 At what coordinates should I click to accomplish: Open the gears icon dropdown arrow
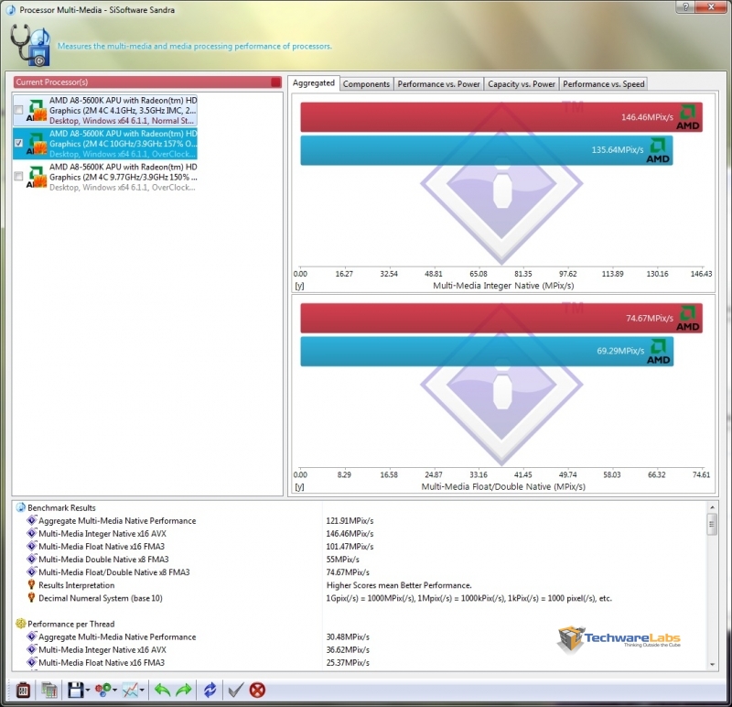point(114,691)
